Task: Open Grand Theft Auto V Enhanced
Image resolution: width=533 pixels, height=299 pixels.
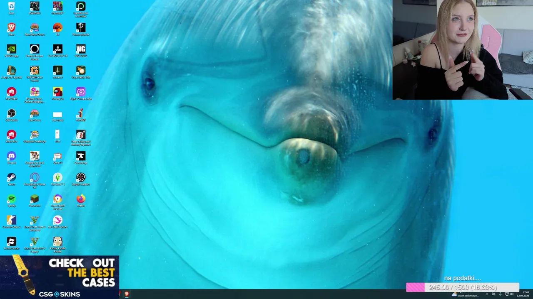Action: pos(35,223)
